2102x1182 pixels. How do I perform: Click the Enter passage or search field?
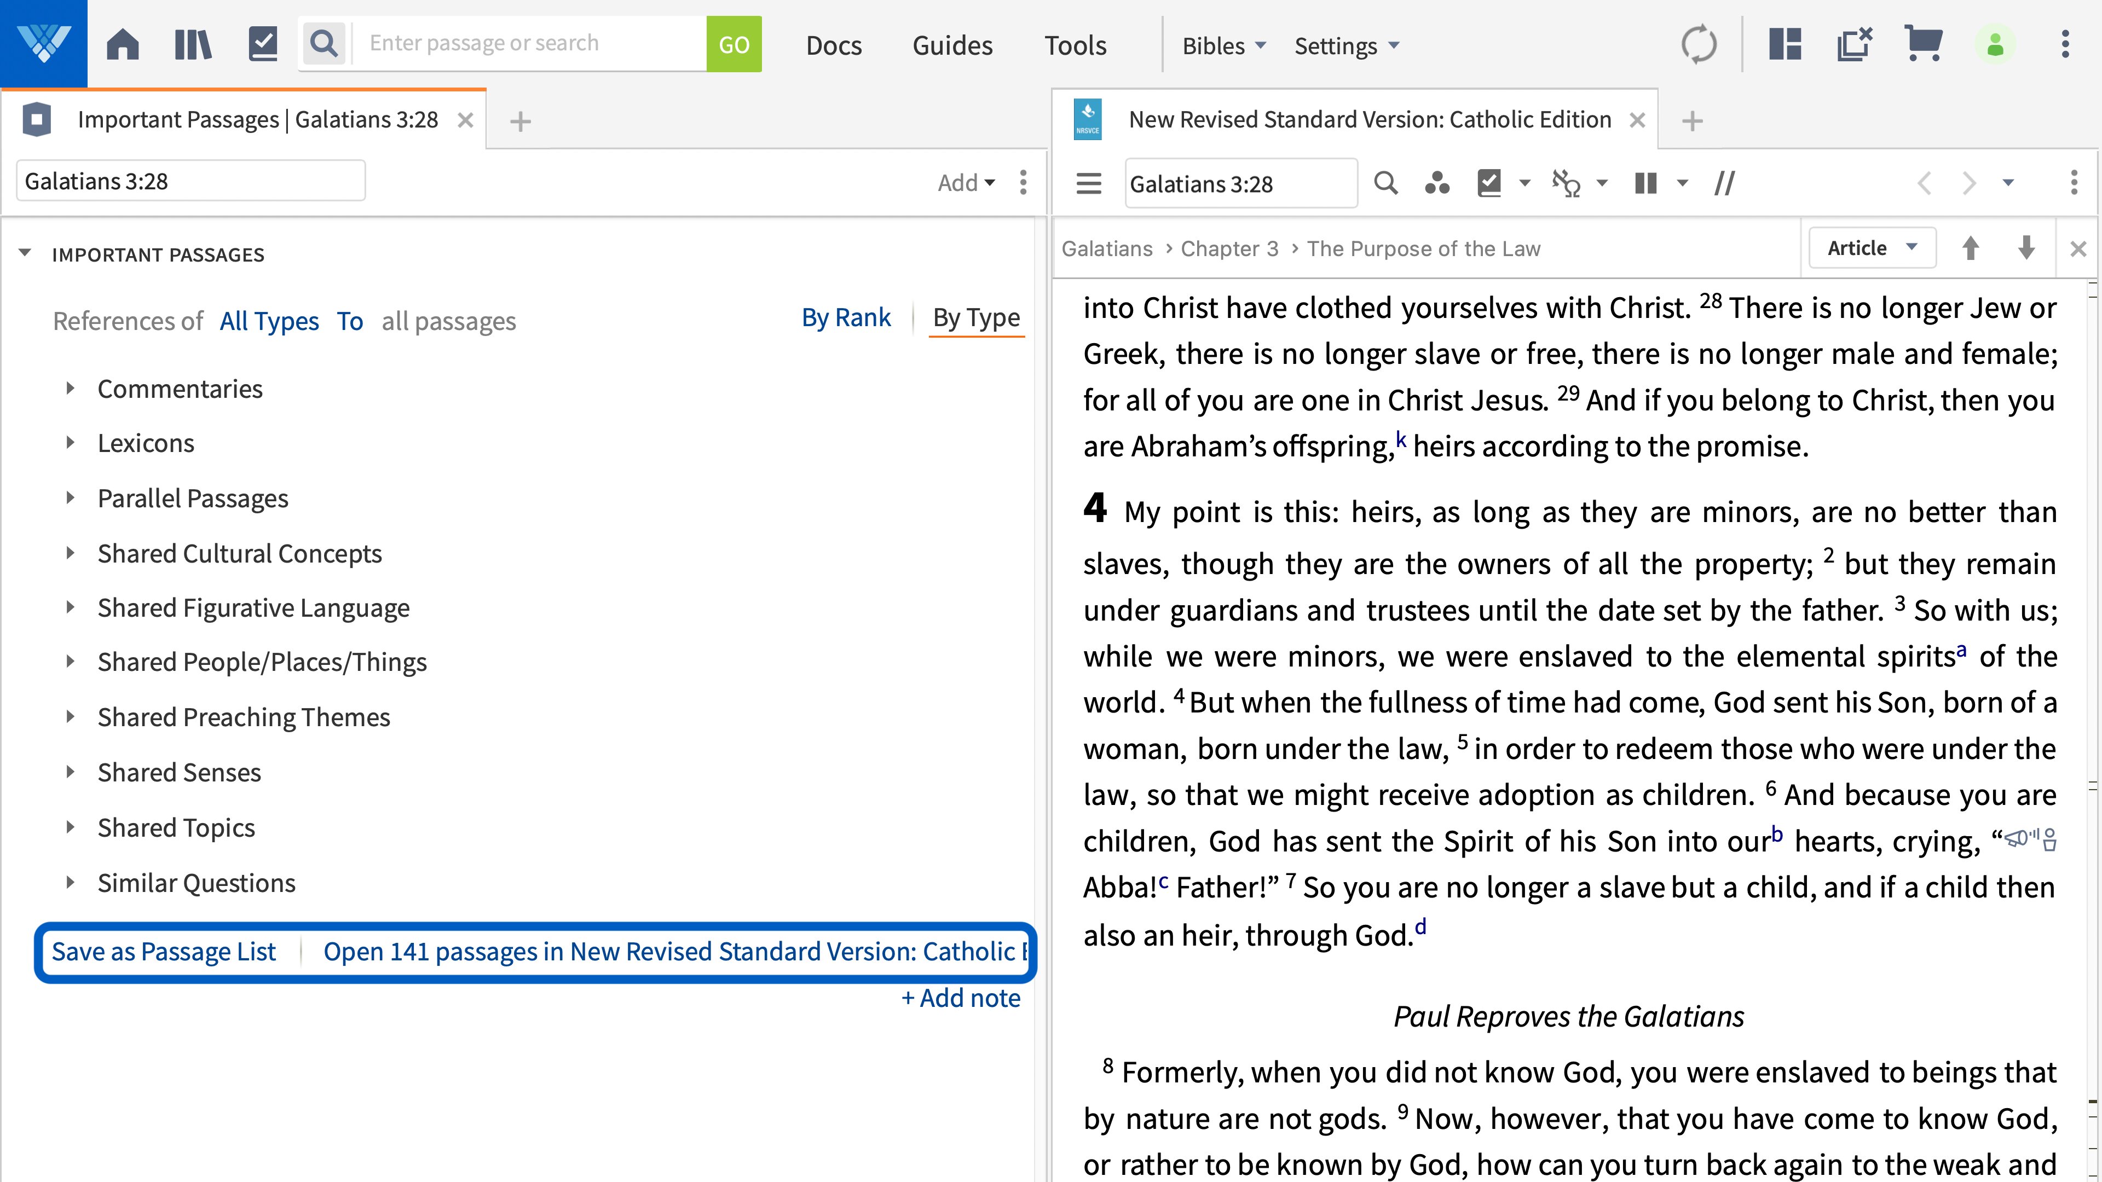point(529,44)
